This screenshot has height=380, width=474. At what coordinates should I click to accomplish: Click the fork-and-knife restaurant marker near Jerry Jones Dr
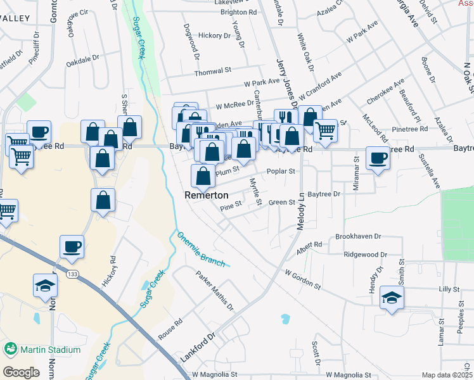(286, 119)
